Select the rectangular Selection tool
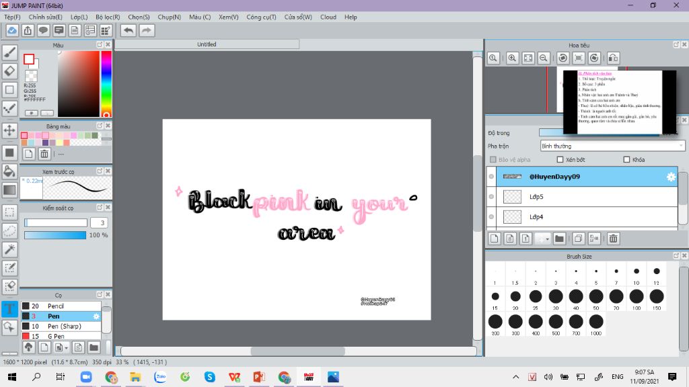 pos(9,212)
